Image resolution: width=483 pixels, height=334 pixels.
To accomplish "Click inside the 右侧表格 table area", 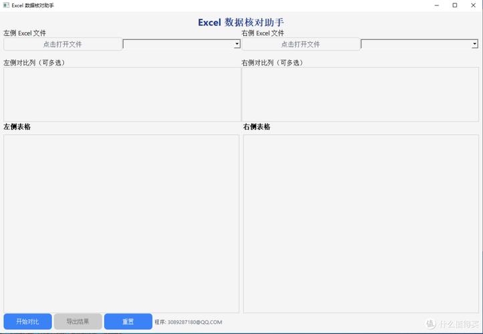I will coord(361,224).
